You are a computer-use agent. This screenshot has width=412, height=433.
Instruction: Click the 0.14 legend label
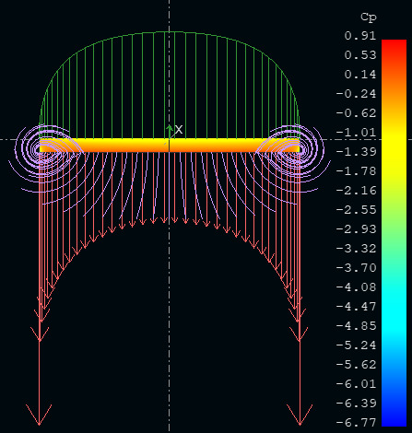pyautogui.click(x=359, y=75)
